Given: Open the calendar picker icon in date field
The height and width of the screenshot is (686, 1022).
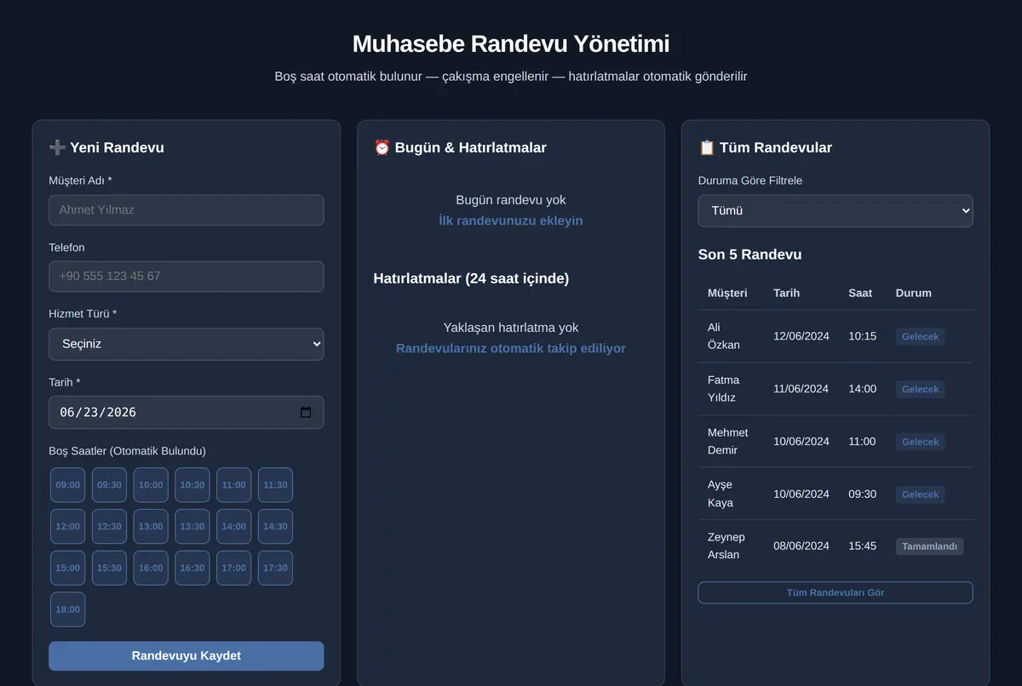Looking at the screenshot, I should coord(306,412).
